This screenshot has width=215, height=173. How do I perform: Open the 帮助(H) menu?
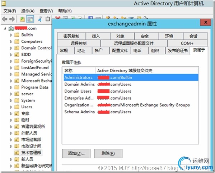[x=65, y=11]
